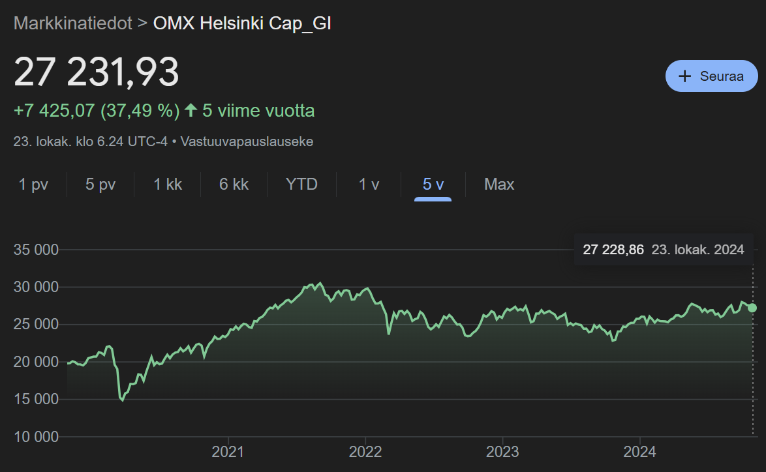766x472 pixels.
Task: Switch to the 1 kk range tab
Action: coord(168,184)
